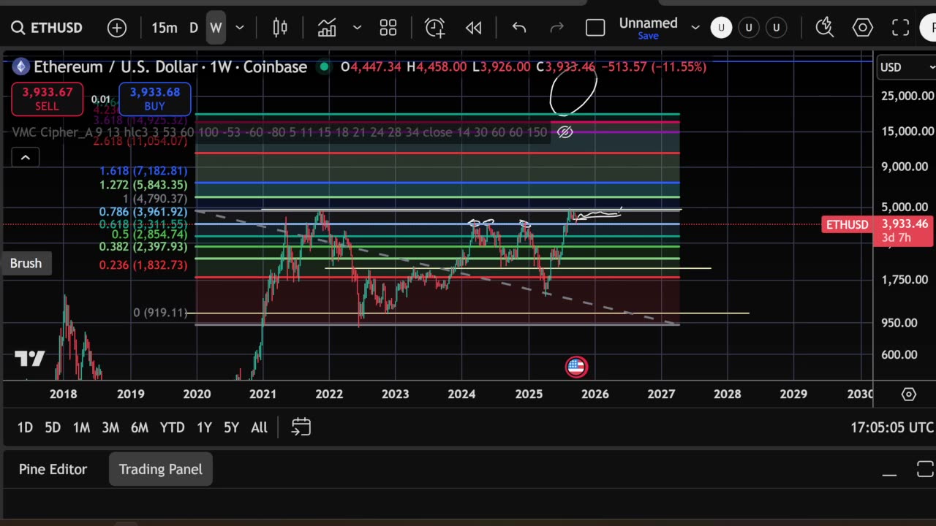Click the green market status dot
Screen dimensions: 936x526
point(324,66)
